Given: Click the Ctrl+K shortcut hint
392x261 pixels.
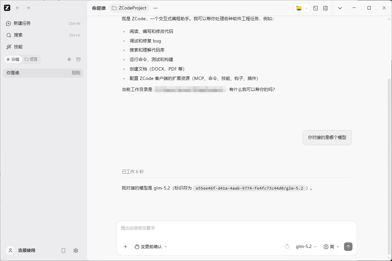Looking at the screenshot, I should click(74, 35).
